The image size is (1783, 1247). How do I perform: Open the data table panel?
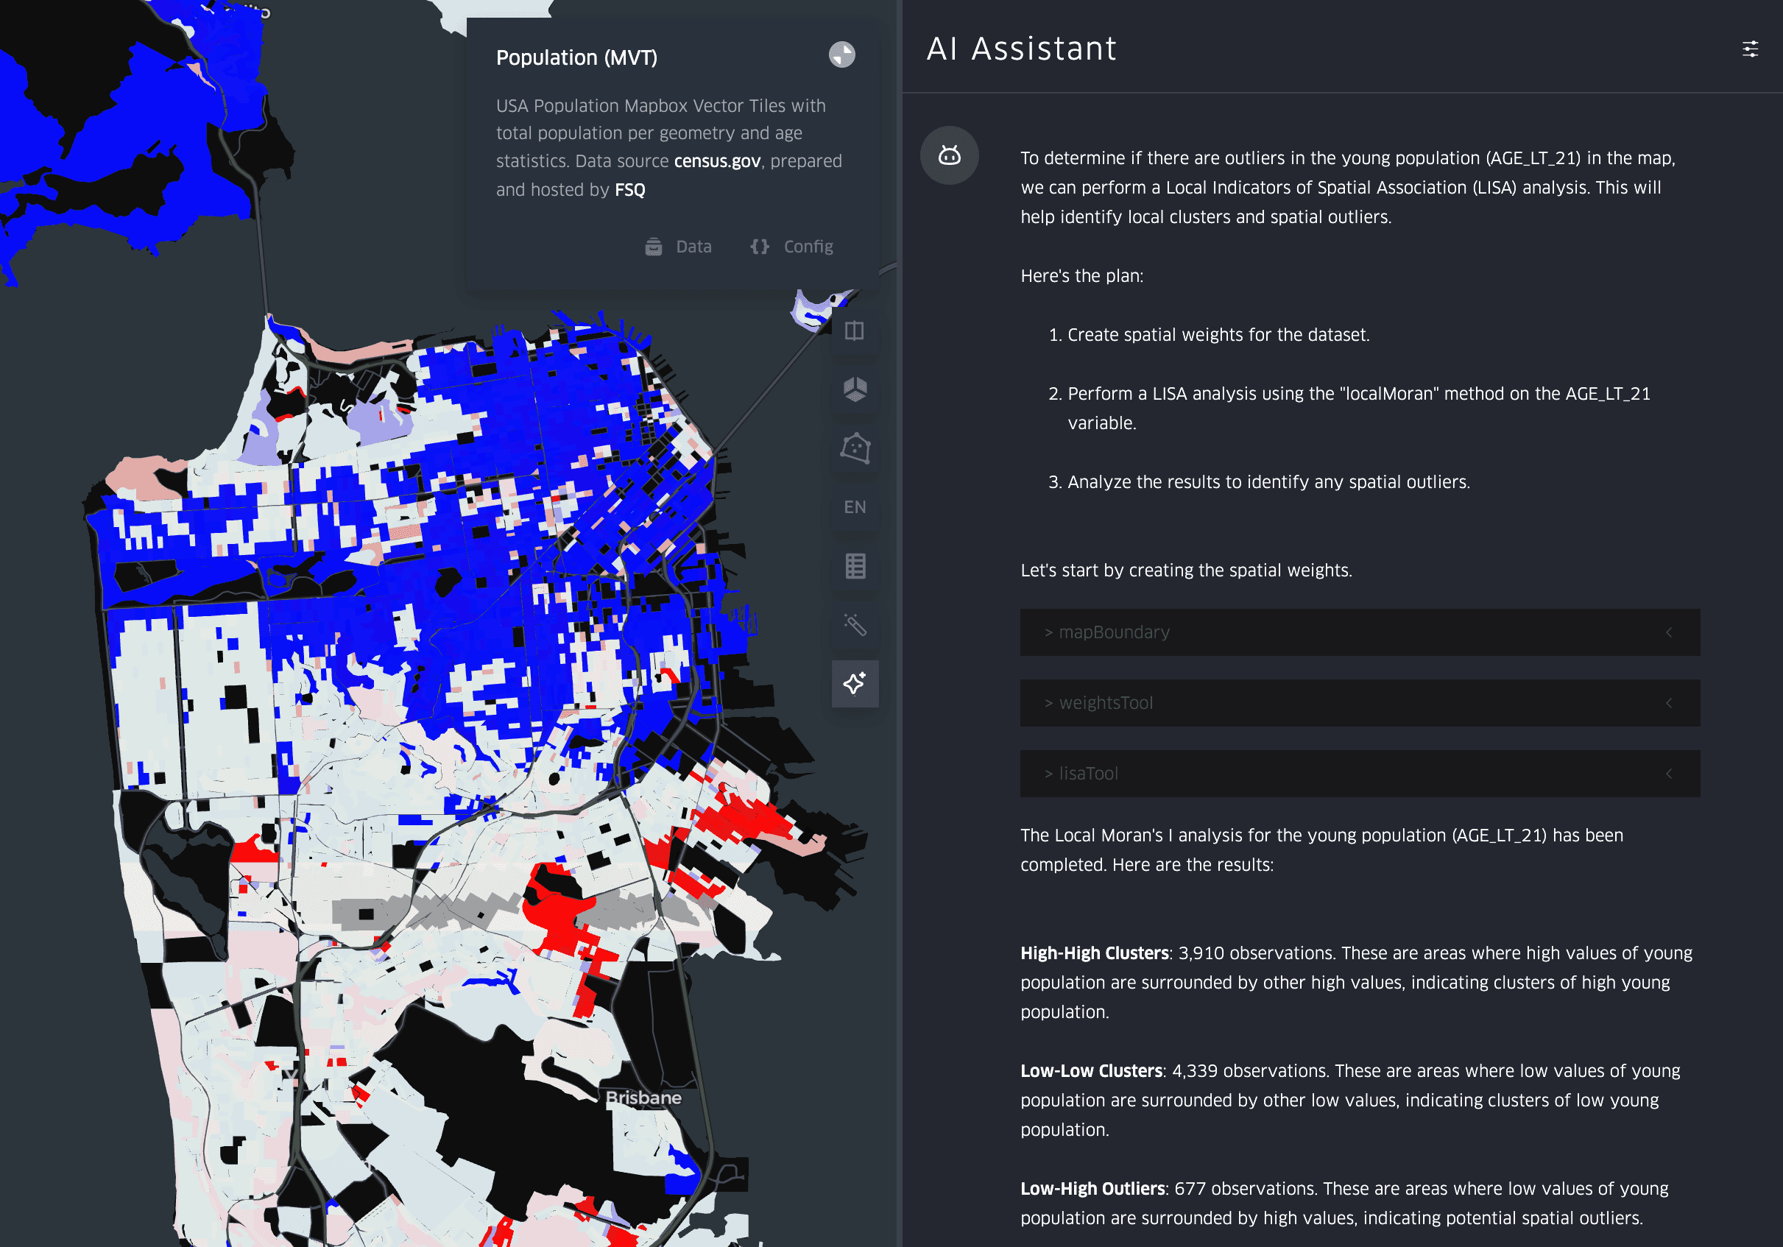[x=854, y=567]
